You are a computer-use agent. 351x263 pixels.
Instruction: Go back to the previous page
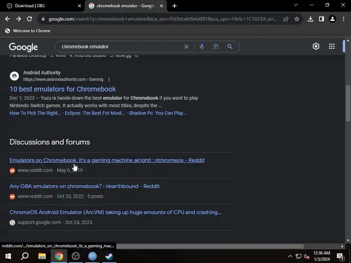tap(8, 19)
